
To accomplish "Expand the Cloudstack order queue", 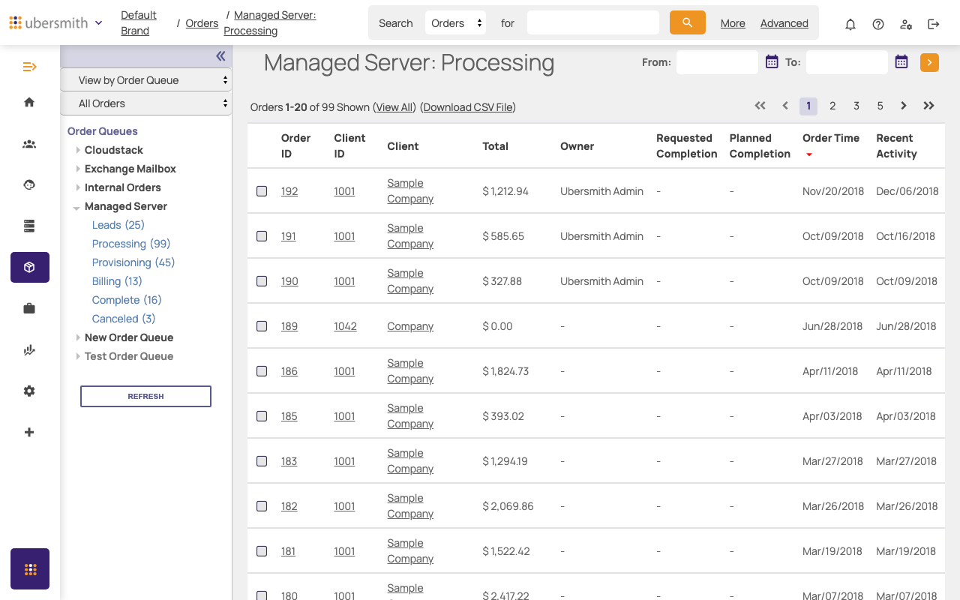I will (78, 150).
